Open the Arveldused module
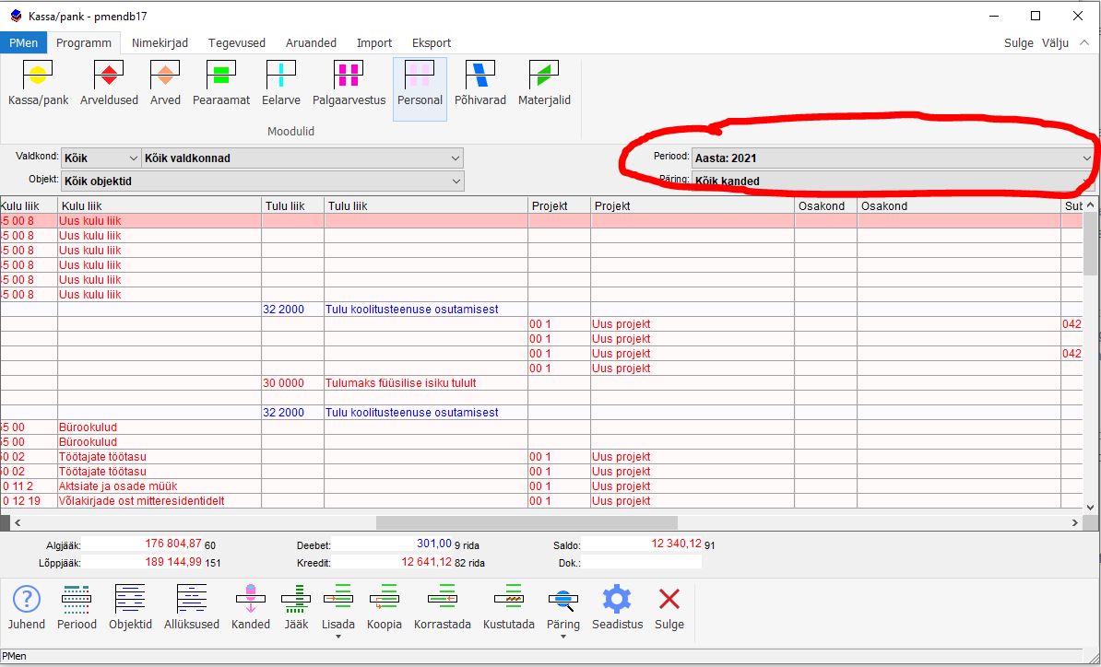The height and width of the screenshot is (667, 1101). (x=109, y=84)
